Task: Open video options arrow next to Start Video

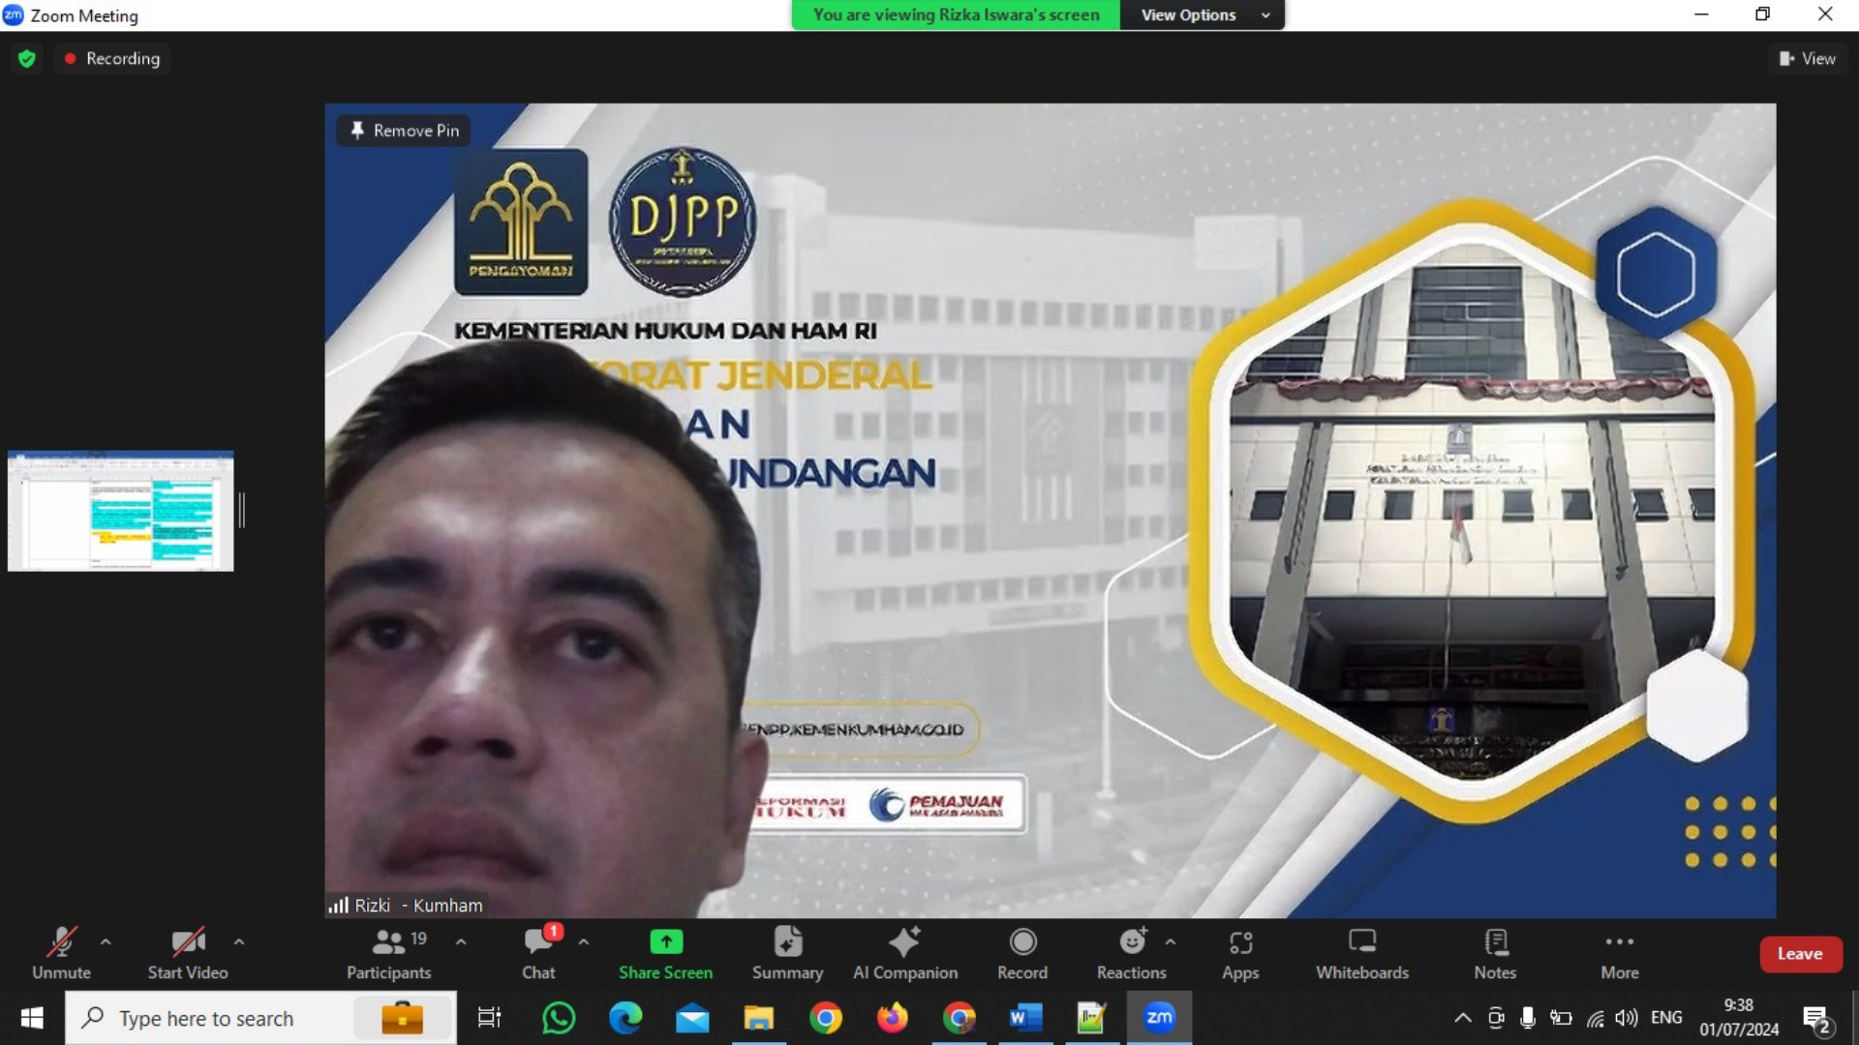Action: pyautogui.click(x=239, y=941)
